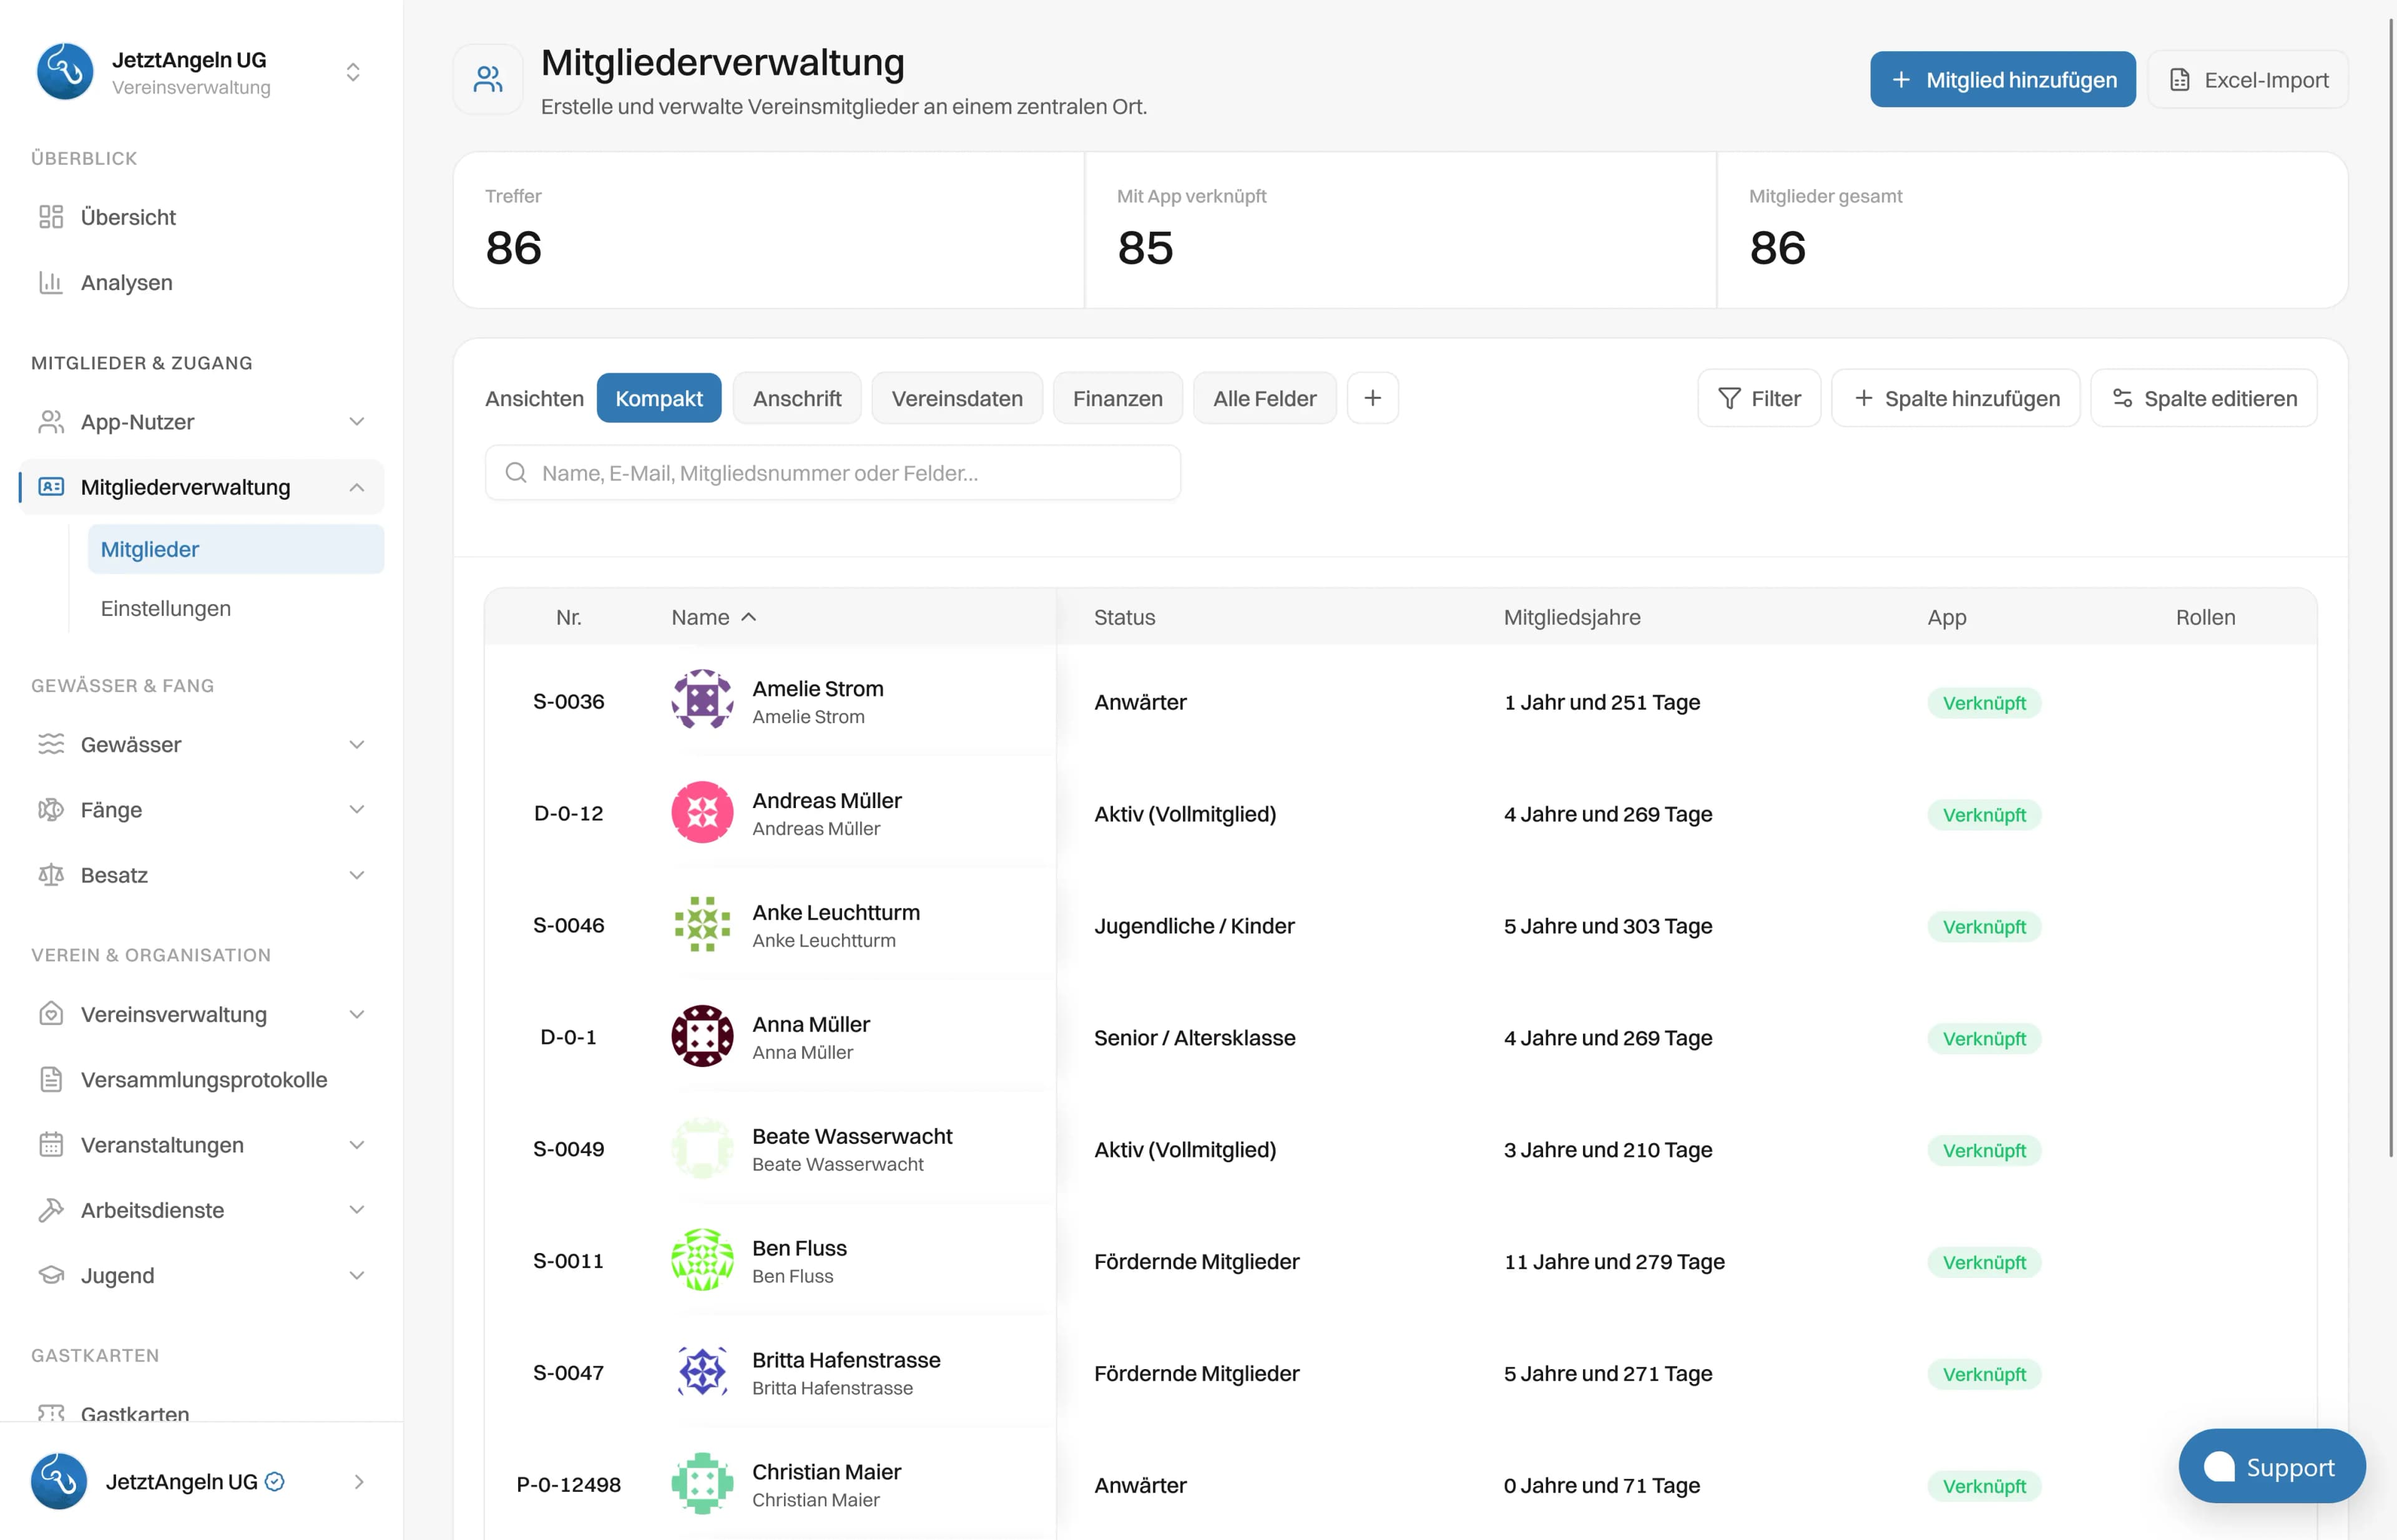The width and height of the screenshot is (2397, 1540).
Task: Click Britta Hafenstrasse's avatar icon
Action: 702,1372
